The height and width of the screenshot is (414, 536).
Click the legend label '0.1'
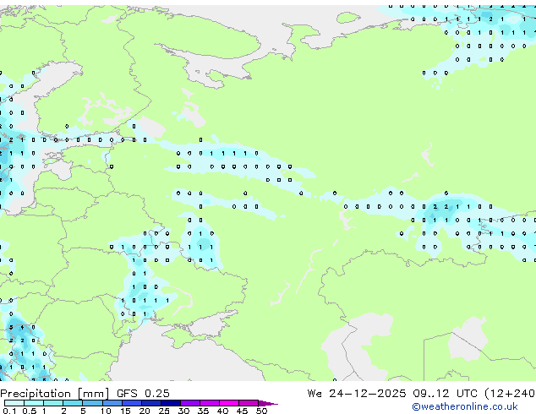[9, 411]
